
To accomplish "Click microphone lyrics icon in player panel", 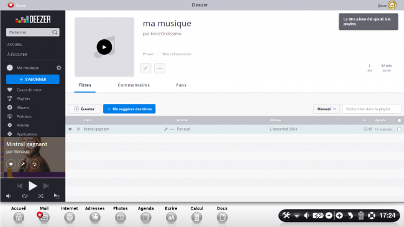I will click(x=22, y=164).
